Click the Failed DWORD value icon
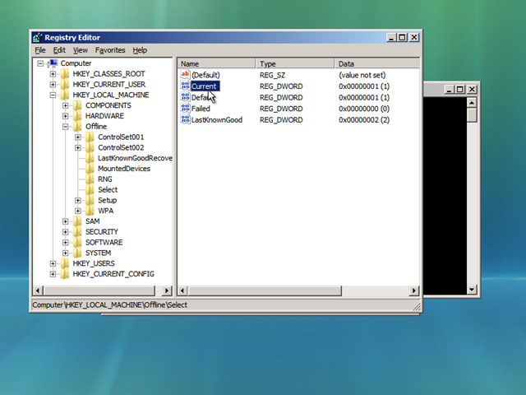 (x=185, y=109)
